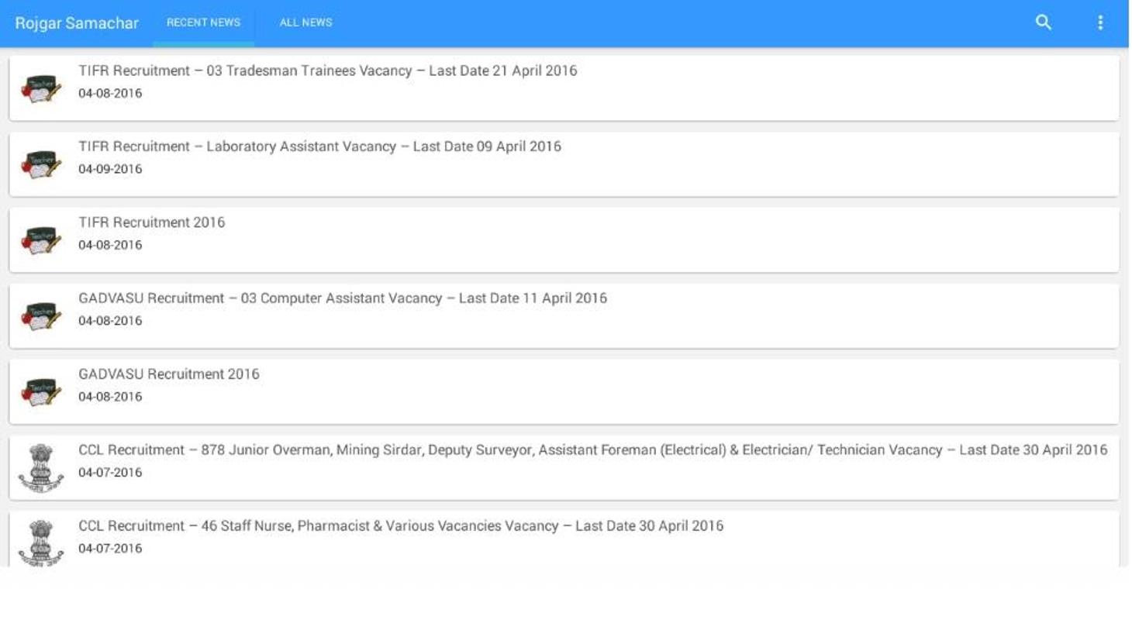Click date 04-07-2016 under Junior Overman news
The width and height of the screenshot is (1132, 620).
110,473
